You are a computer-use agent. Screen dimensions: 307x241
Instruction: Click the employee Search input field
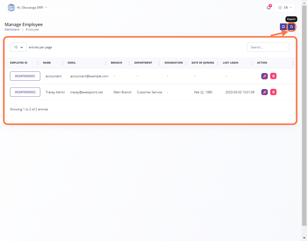268,47
